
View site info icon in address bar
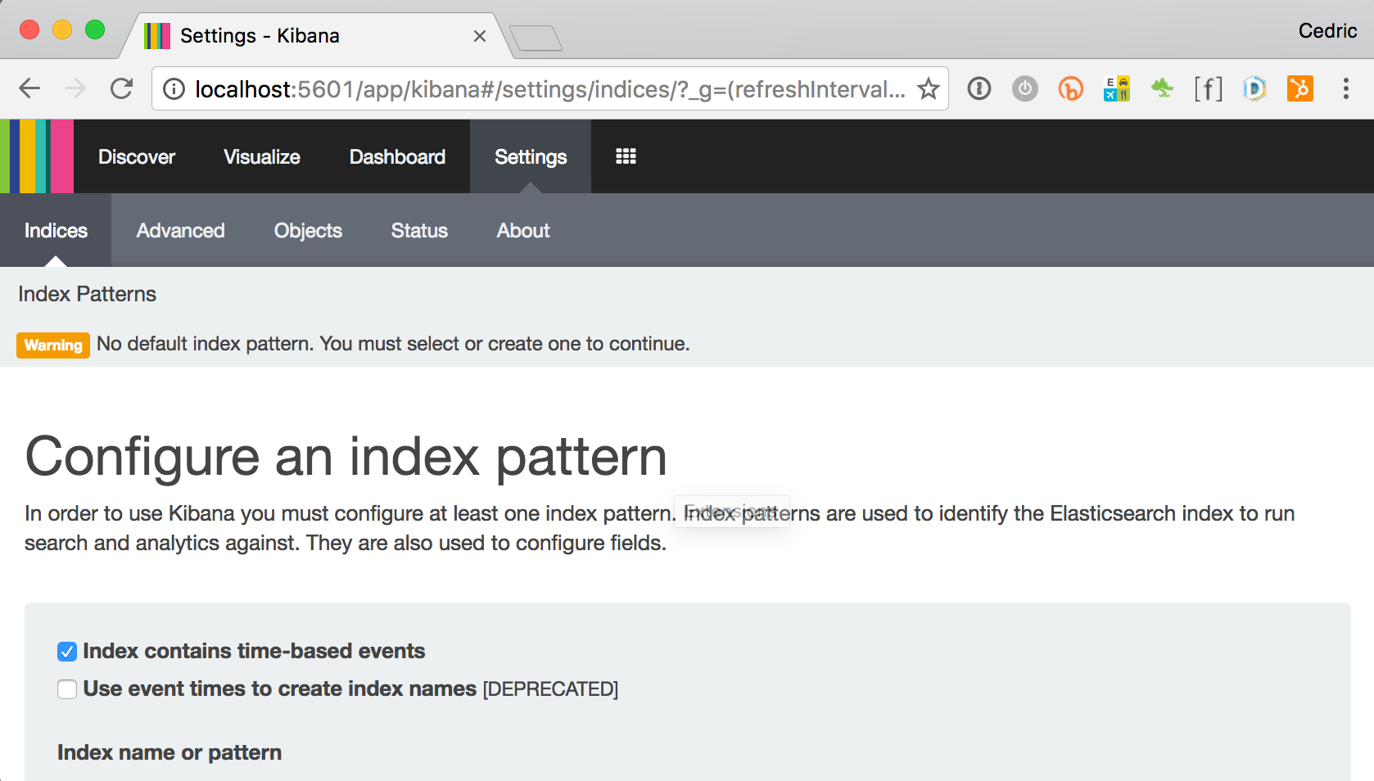(174, 88)
